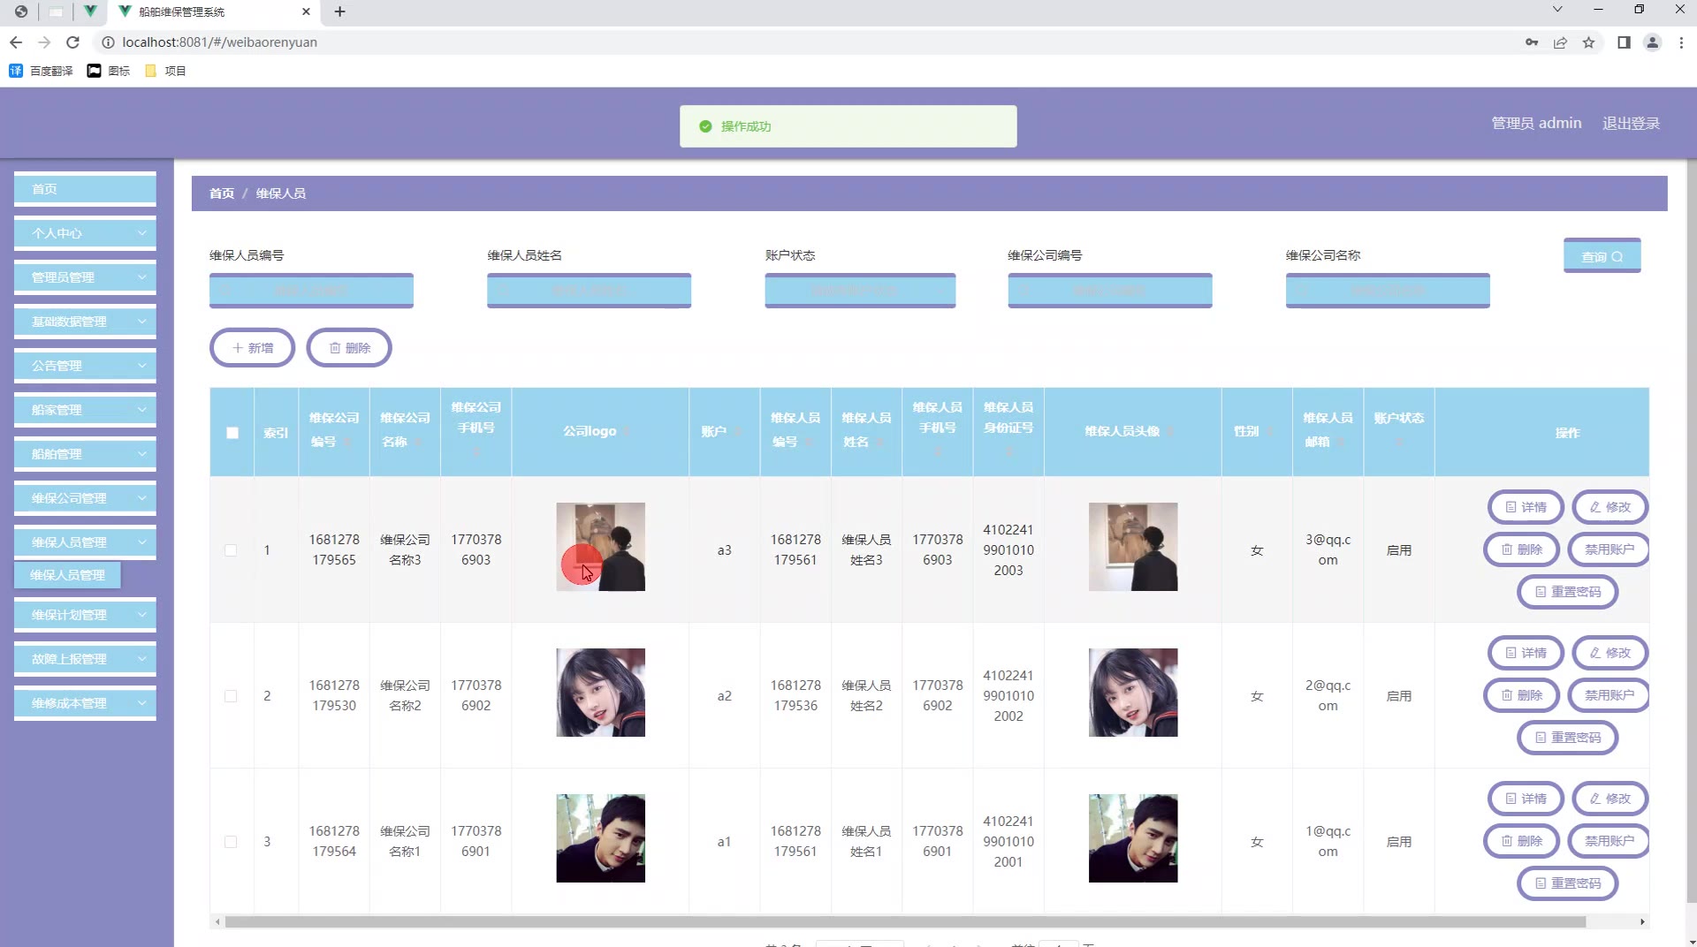Open the browser share icon
The height and width of the screenshot is (947, 1697).
click(x=1560, y=42)
